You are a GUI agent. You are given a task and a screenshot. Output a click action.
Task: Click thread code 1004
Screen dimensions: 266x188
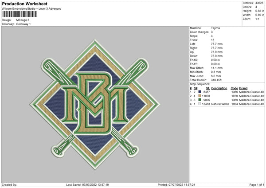coord(235,104)
